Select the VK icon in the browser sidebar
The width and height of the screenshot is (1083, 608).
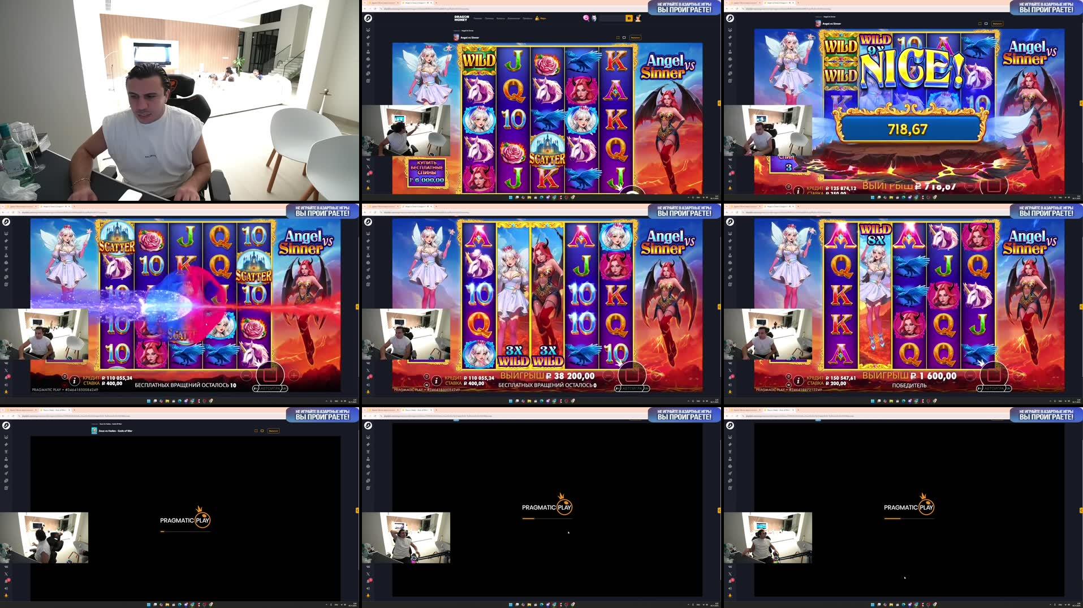pyautogui.click(x=368, y=159)
